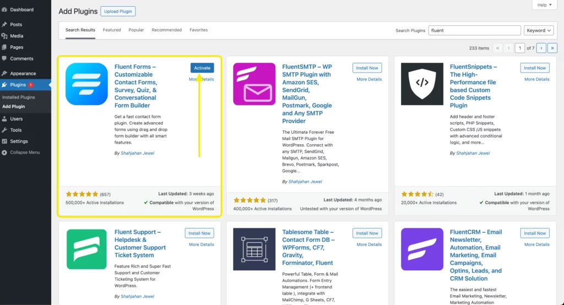Click the Upload Plugin button
The image size is (564, 305).
point(118,12)
